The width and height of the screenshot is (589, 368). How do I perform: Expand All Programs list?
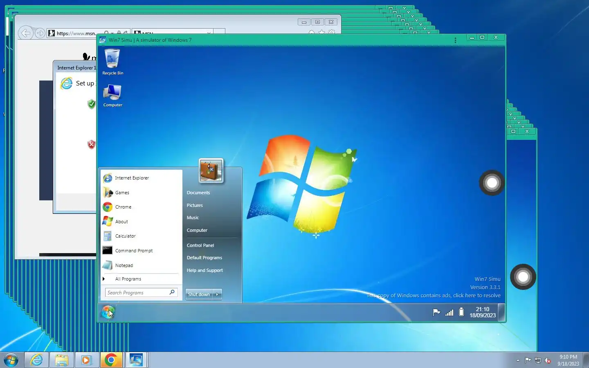point(141,279)
